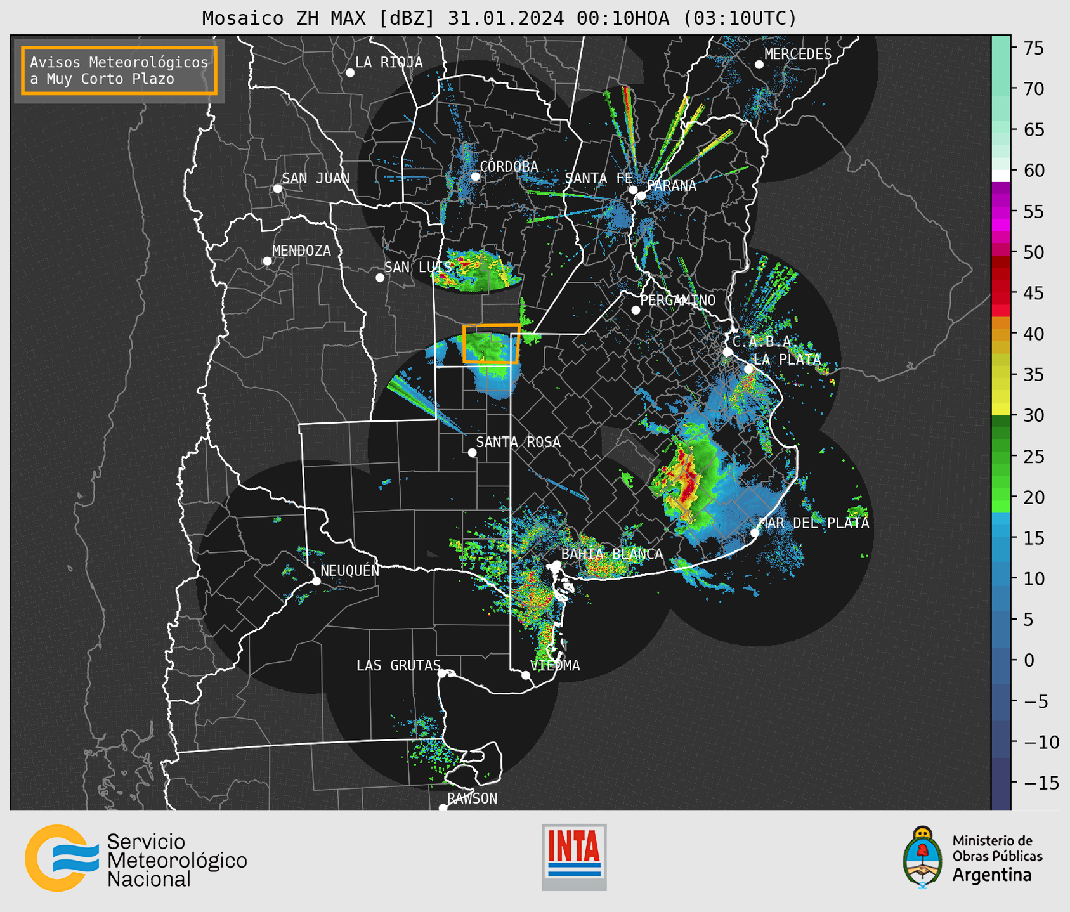This screenshot has height=912, width=1070.
Task: Click the Ministerio de Obras Públicas Argentina text
Action: 997,858
